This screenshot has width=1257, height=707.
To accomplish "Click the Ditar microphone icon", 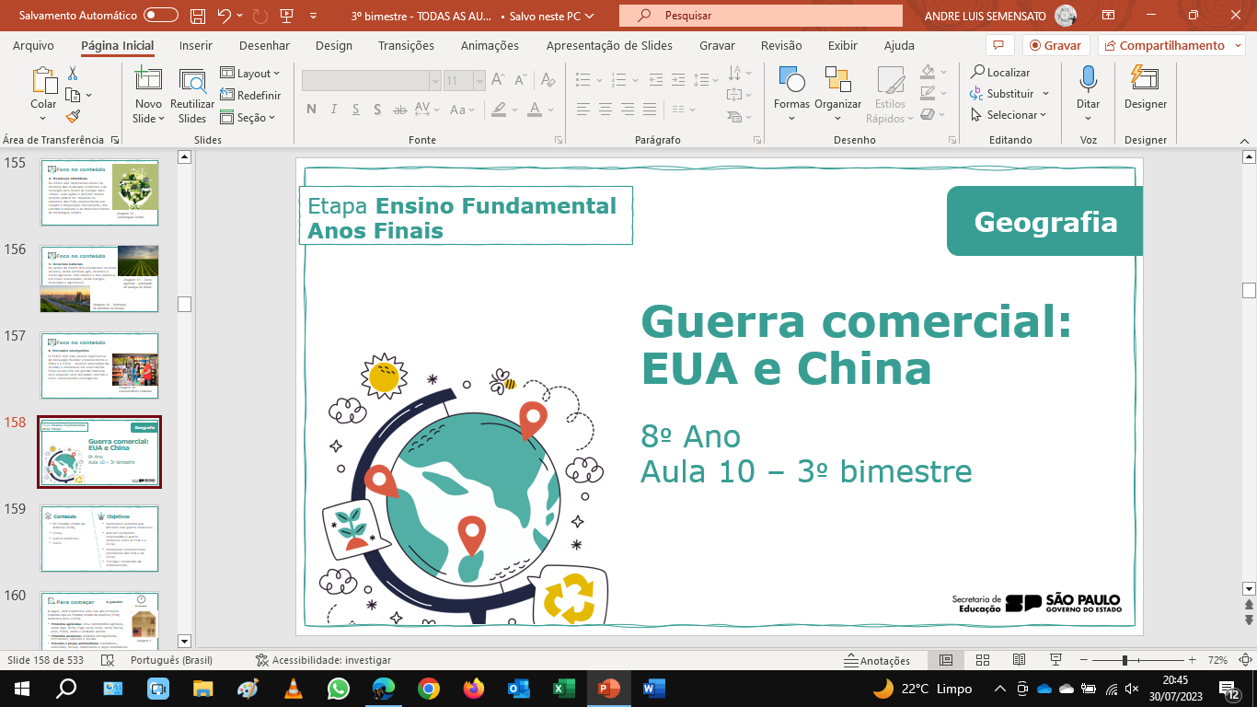I will 1089,79.
